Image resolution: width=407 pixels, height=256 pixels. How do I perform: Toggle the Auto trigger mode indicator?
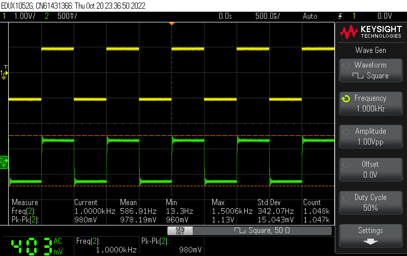click(309, 16)
